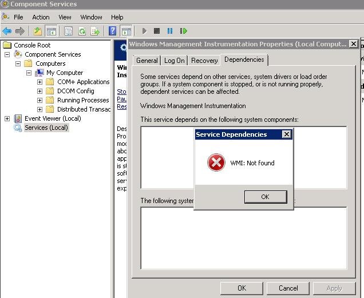Click OK in Service Dependencies dialog
Screen dimensions: 364x298
point(266,197)
